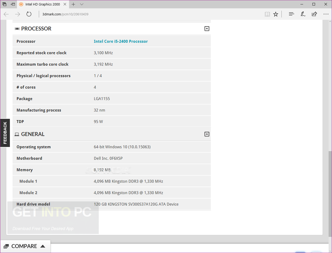Screen dimensions: 332x253
Task: Click 'Hard drive model' label
Action: [x=33, y=204]
